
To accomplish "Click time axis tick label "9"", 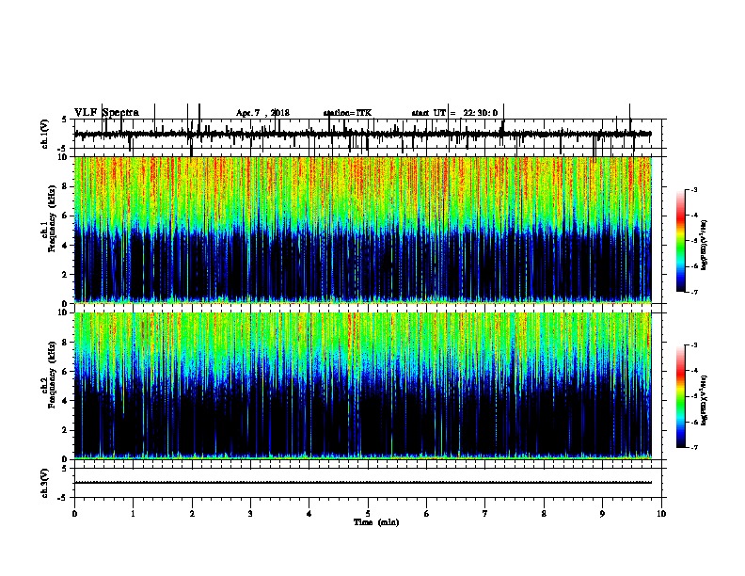I will coord(602,514).
